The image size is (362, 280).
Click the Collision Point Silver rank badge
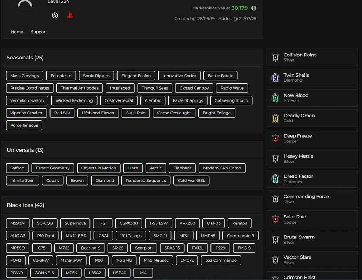point(275,57)
